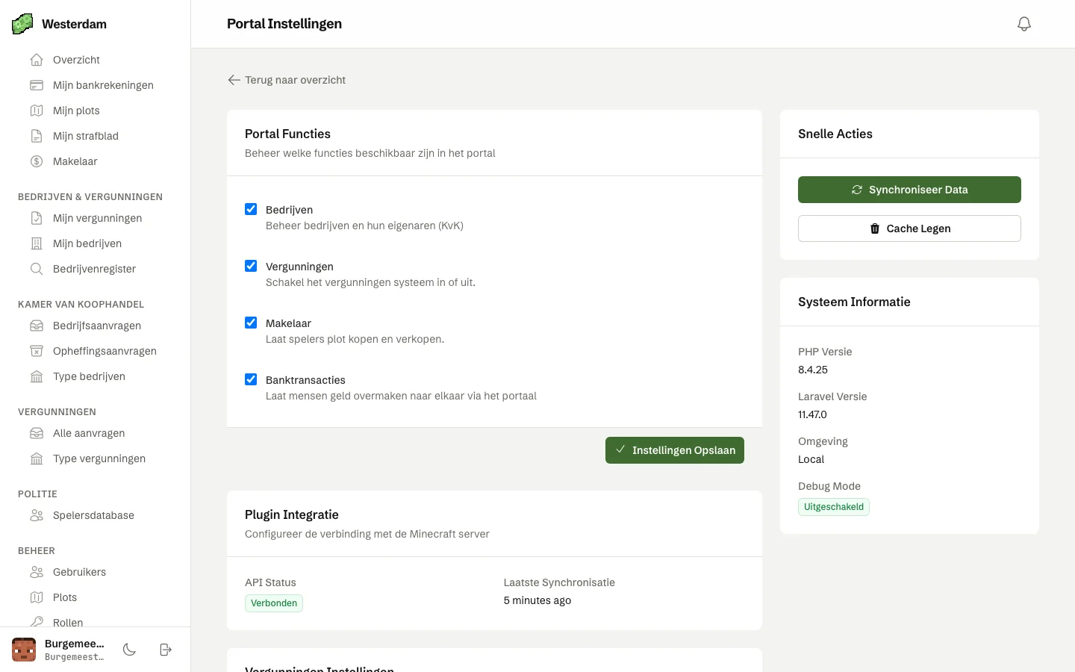Click the Westerdam logo icon
The height and width of the screenshot is (672, 1075).
coord(22,24)
